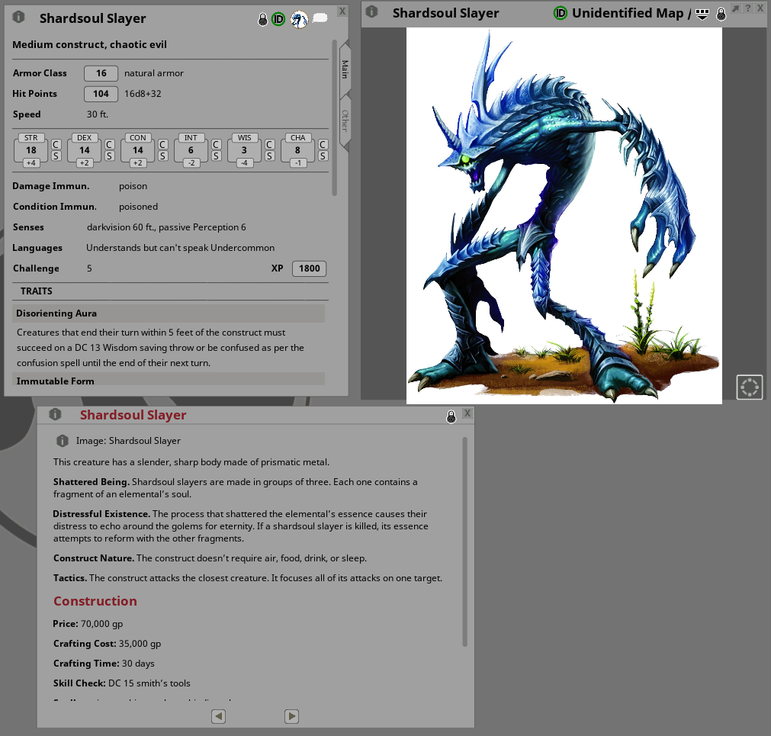The image size is (771, 736).
Task: Roll CHA save with the S button
Action: point(323,156)
